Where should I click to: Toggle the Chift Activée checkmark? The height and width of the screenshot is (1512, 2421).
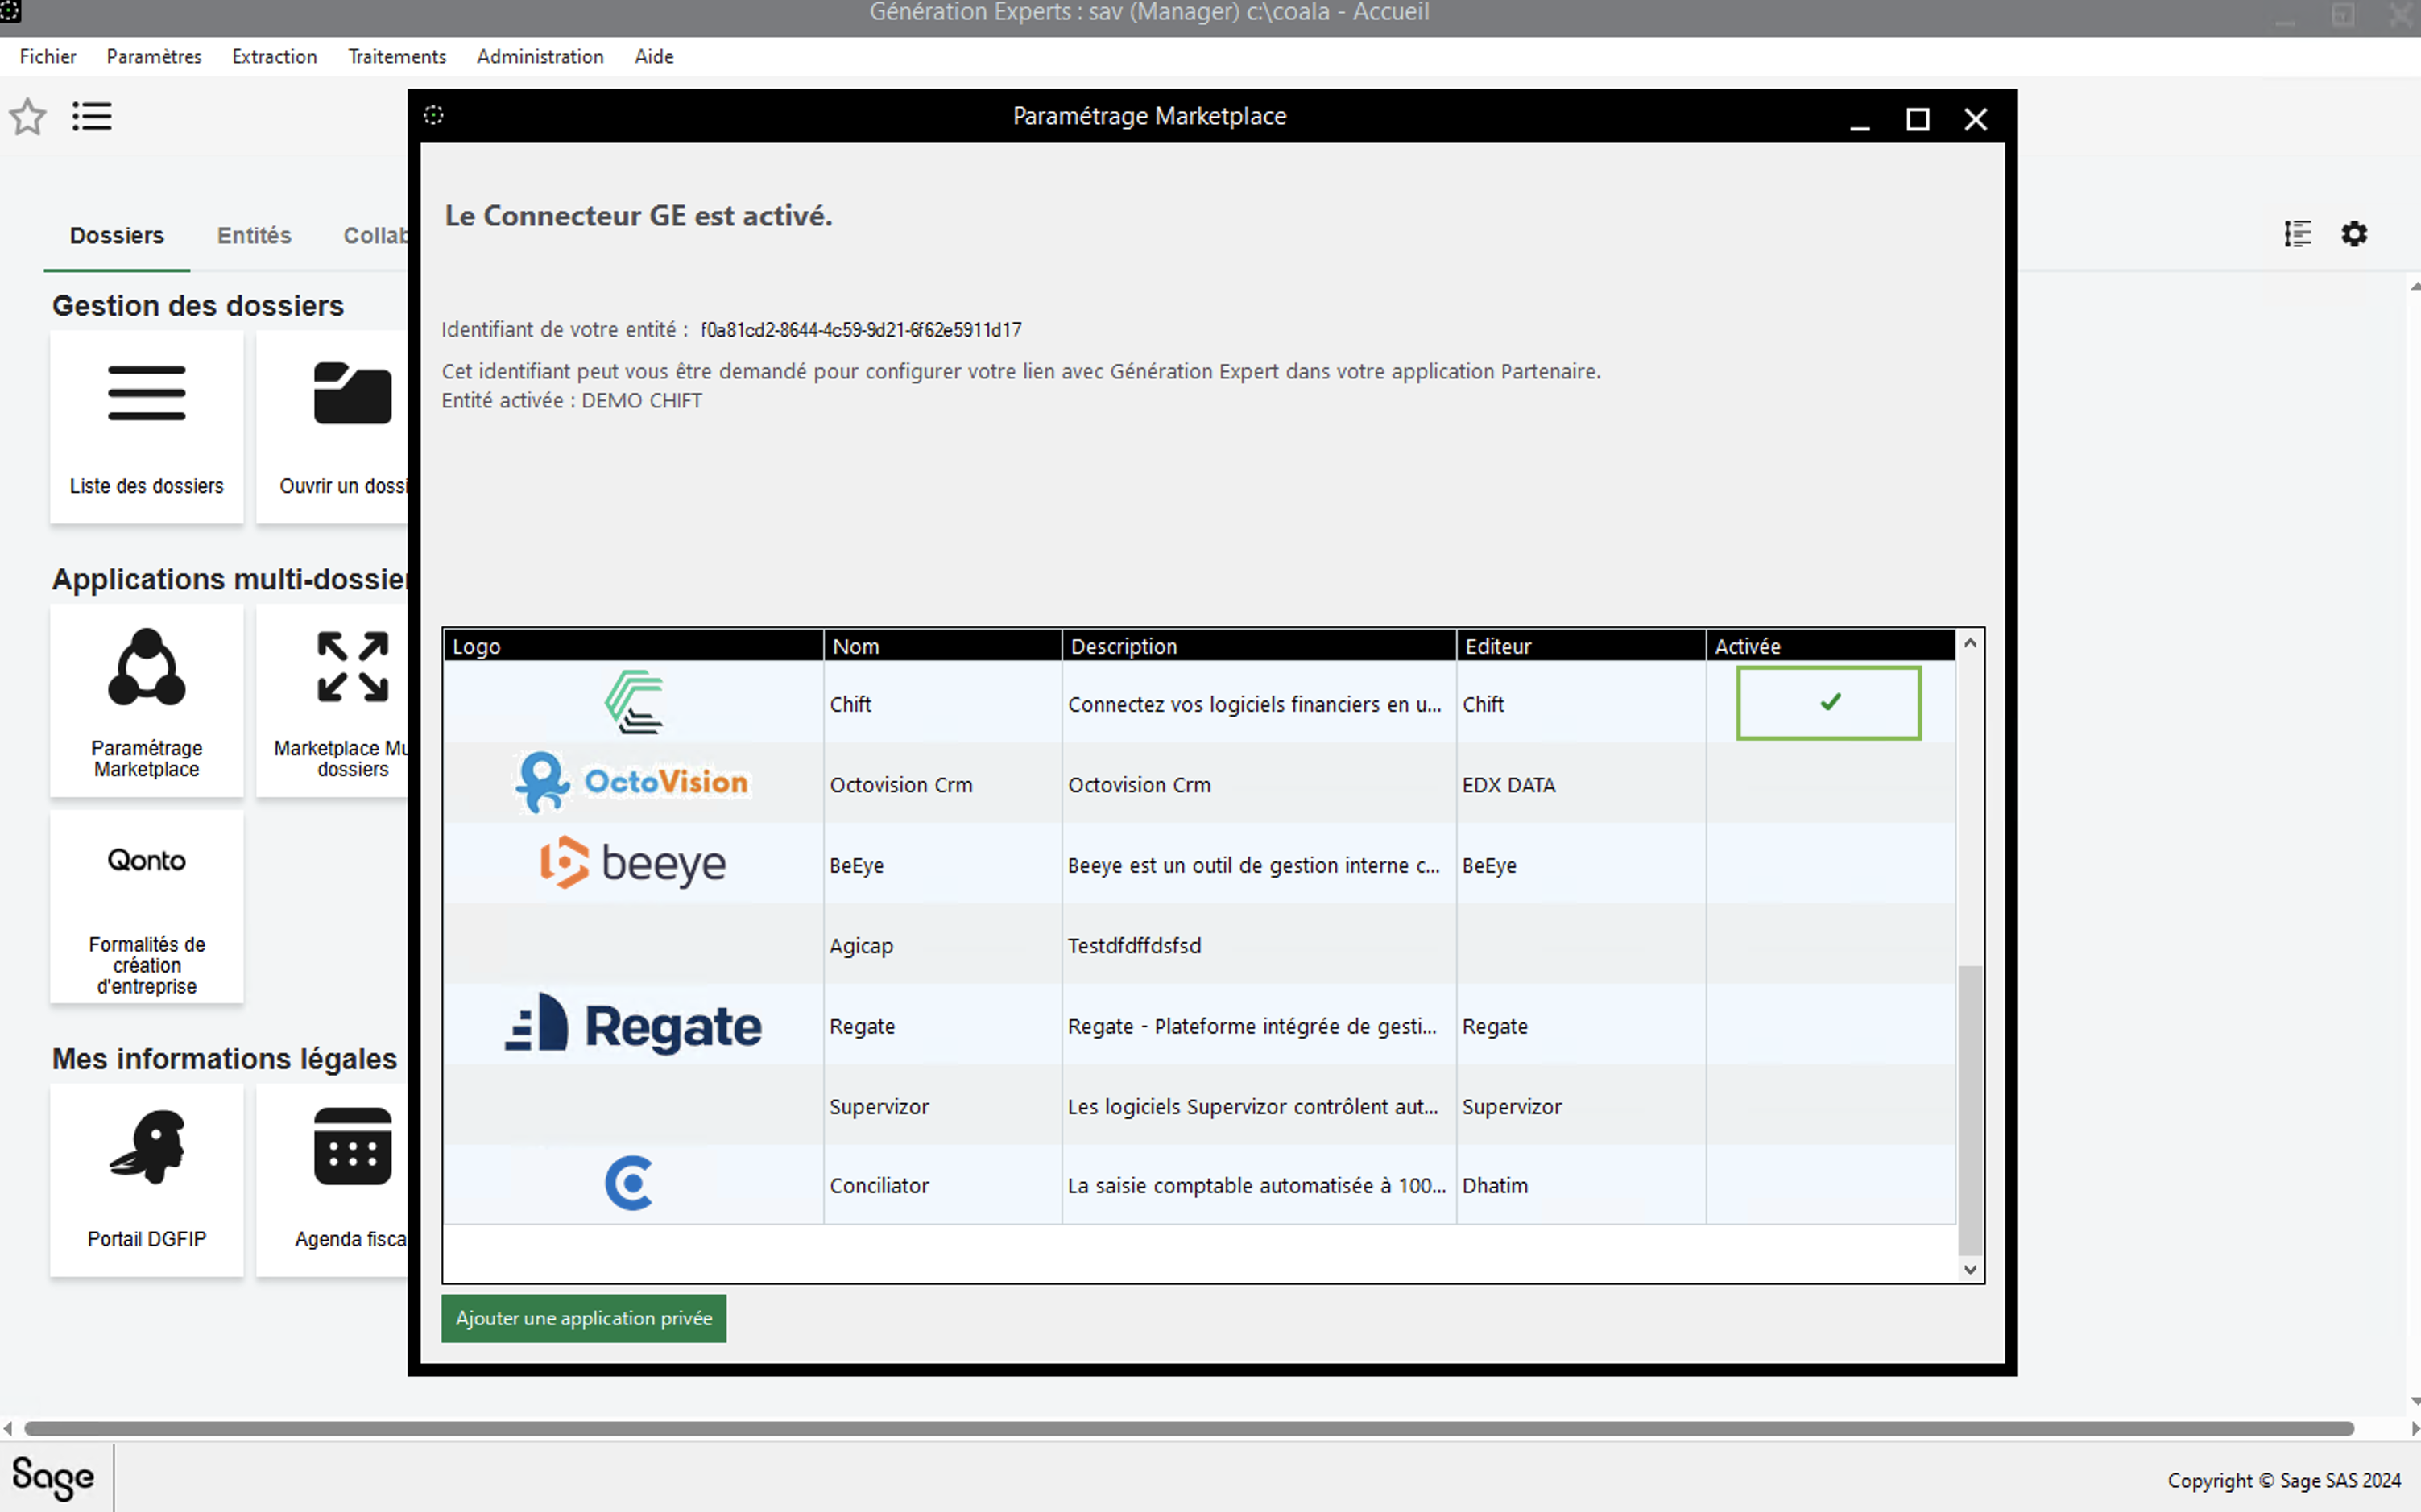pyautogui.click(x=1827, y=703)
